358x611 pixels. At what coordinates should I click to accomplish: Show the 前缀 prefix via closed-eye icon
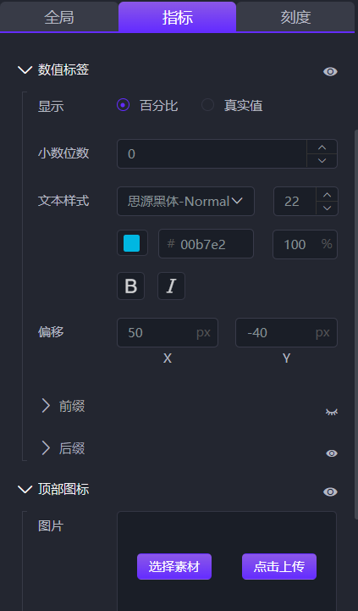coord(332,412)
